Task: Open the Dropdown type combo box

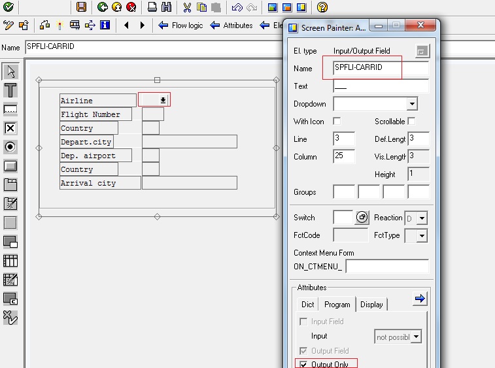Action: (x=411, y=104)
